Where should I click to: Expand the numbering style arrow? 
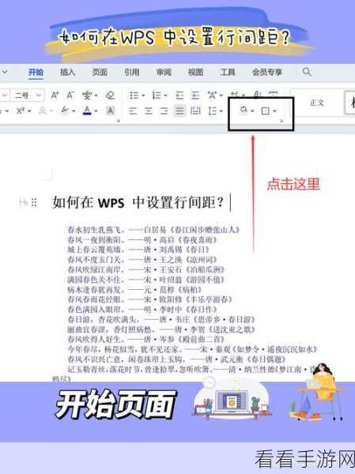click(166, 96)
